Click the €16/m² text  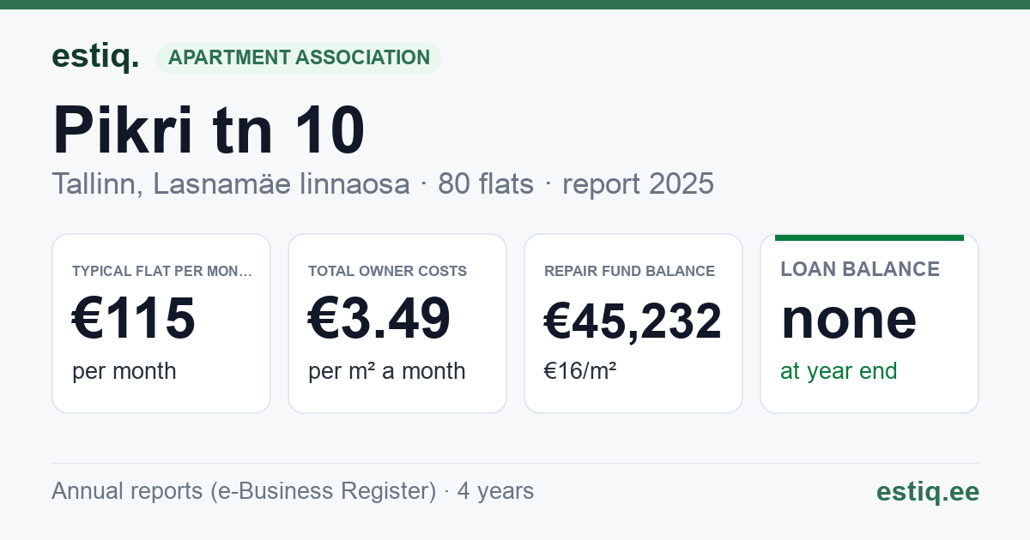pos(580,371)
